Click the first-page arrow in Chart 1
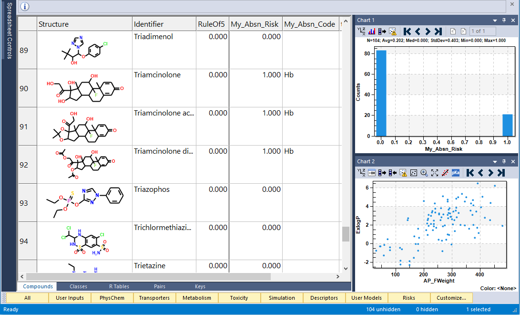 (408, 31)
